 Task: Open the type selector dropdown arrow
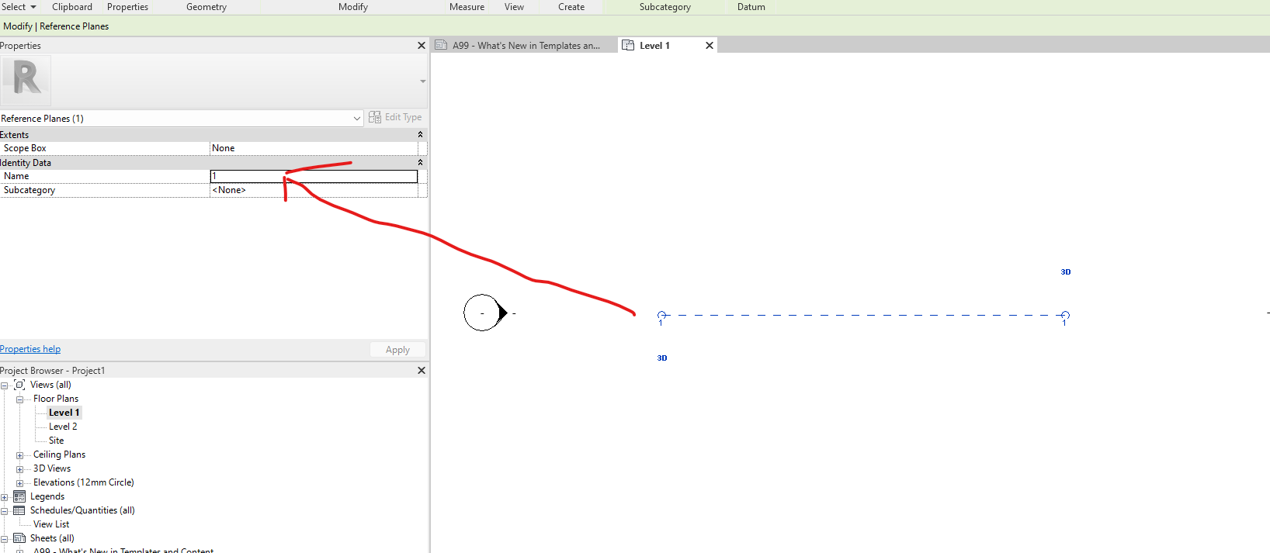(x=423, y=81)
